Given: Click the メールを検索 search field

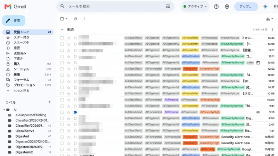Looking at the screenshot, I should pyautogui.click(x=115, y=6).
